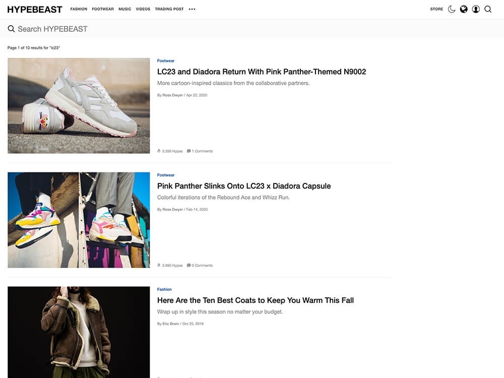The height and width of the screenshot is (378, 504).
Task: Open the Ten Best Coats article
Action: pyautogui.click(x=256, y=300)
